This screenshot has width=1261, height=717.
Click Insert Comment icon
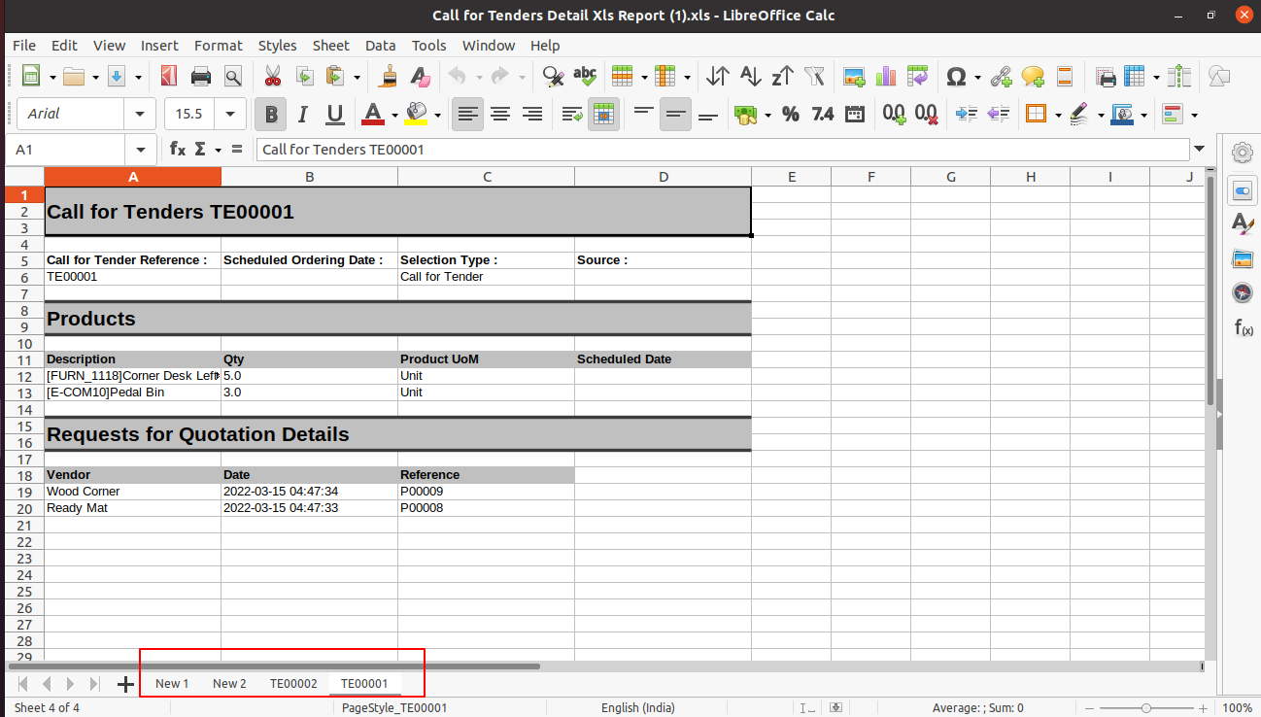1033,77
